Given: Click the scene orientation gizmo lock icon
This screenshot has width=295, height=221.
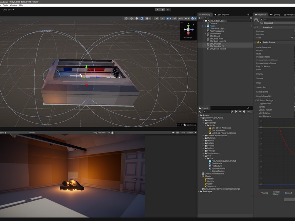Looking at the screenshot, I should pos(193,25).
